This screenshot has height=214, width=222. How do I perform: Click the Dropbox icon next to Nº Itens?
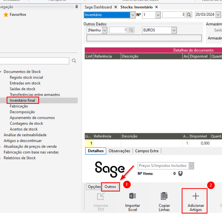180,173
